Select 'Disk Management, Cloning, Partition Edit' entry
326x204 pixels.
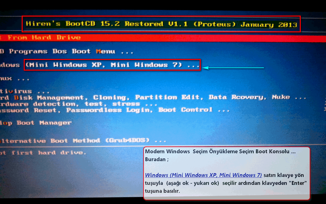click(x=153, y=97)
